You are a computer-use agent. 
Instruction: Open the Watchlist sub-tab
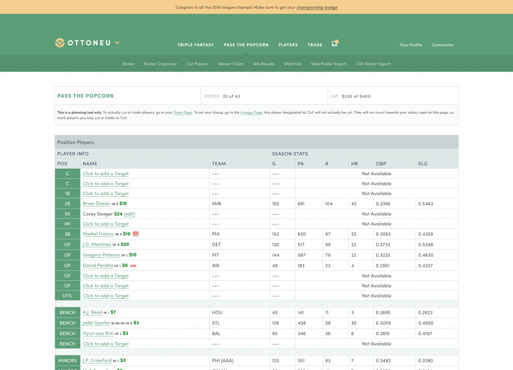[293, 64]
